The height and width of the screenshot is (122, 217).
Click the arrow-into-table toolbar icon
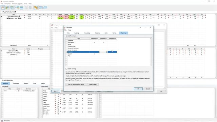tap(17, 7)
